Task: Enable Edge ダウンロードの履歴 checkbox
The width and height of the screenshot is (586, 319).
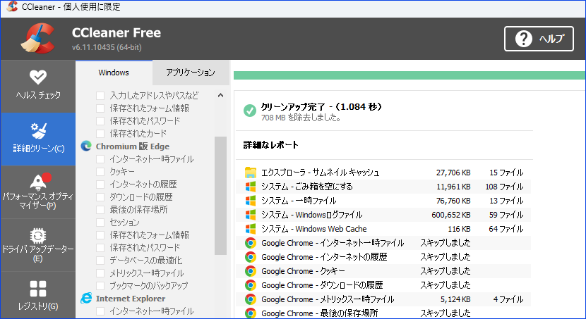Action: [100, 197]
